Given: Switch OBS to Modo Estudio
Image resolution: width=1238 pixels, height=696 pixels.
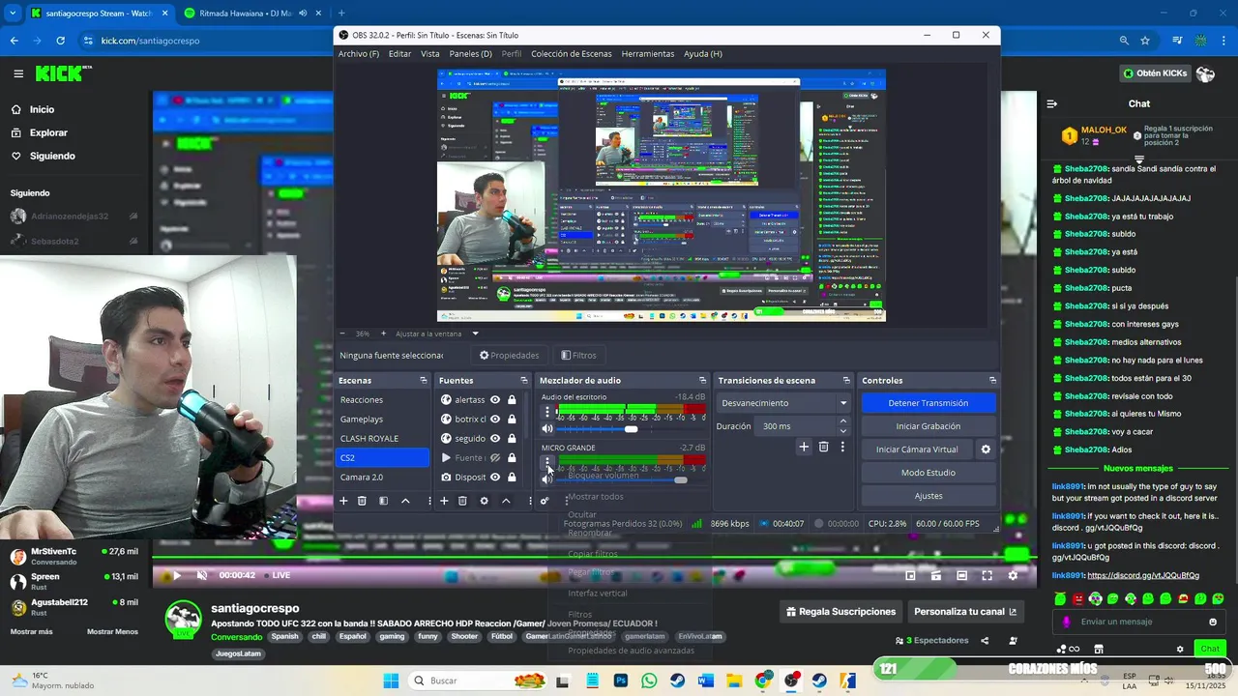Looking at the screenshot, I should pos(928,473).
